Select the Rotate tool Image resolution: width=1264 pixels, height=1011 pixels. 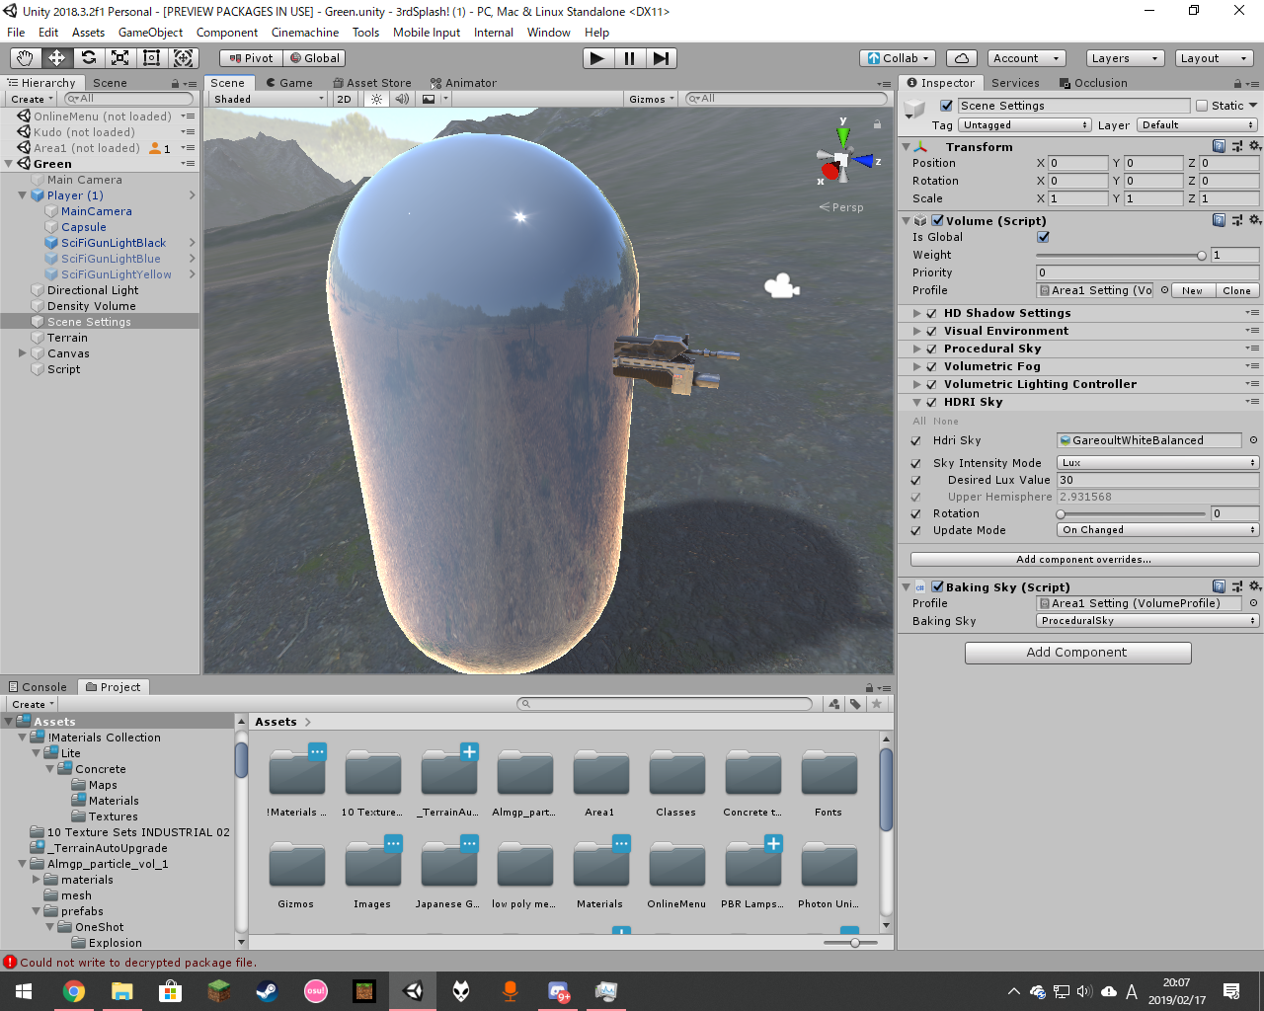click(x=89, y=58)
